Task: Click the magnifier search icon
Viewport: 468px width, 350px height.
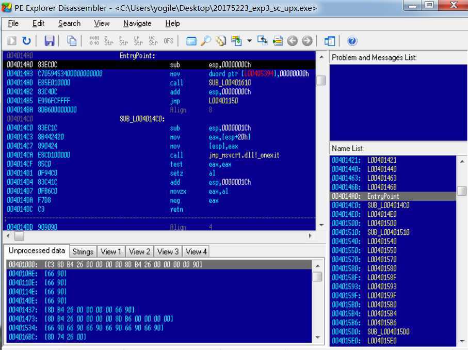Action: click(x=206, y=41)
